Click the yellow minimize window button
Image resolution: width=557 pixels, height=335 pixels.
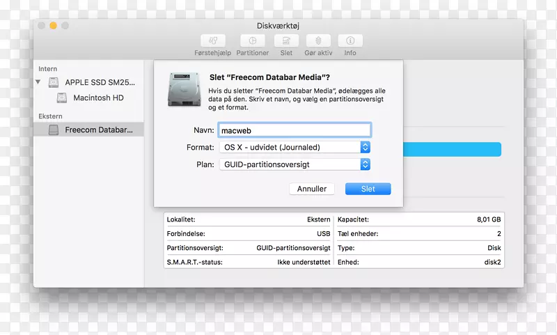(x=52, y=25)
